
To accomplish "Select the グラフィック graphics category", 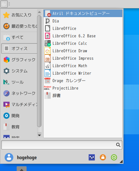I will pyautogui.click(x=19, y=60).
